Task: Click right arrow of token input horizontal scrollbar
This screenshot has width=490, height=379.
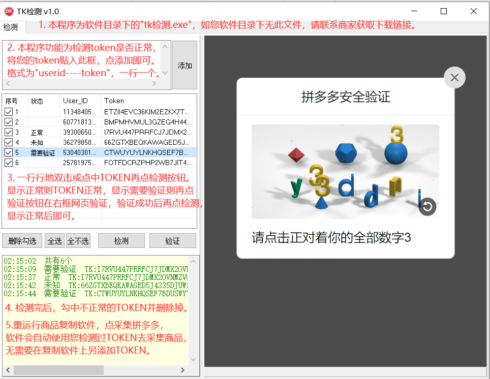Action: tap(154, 83)
